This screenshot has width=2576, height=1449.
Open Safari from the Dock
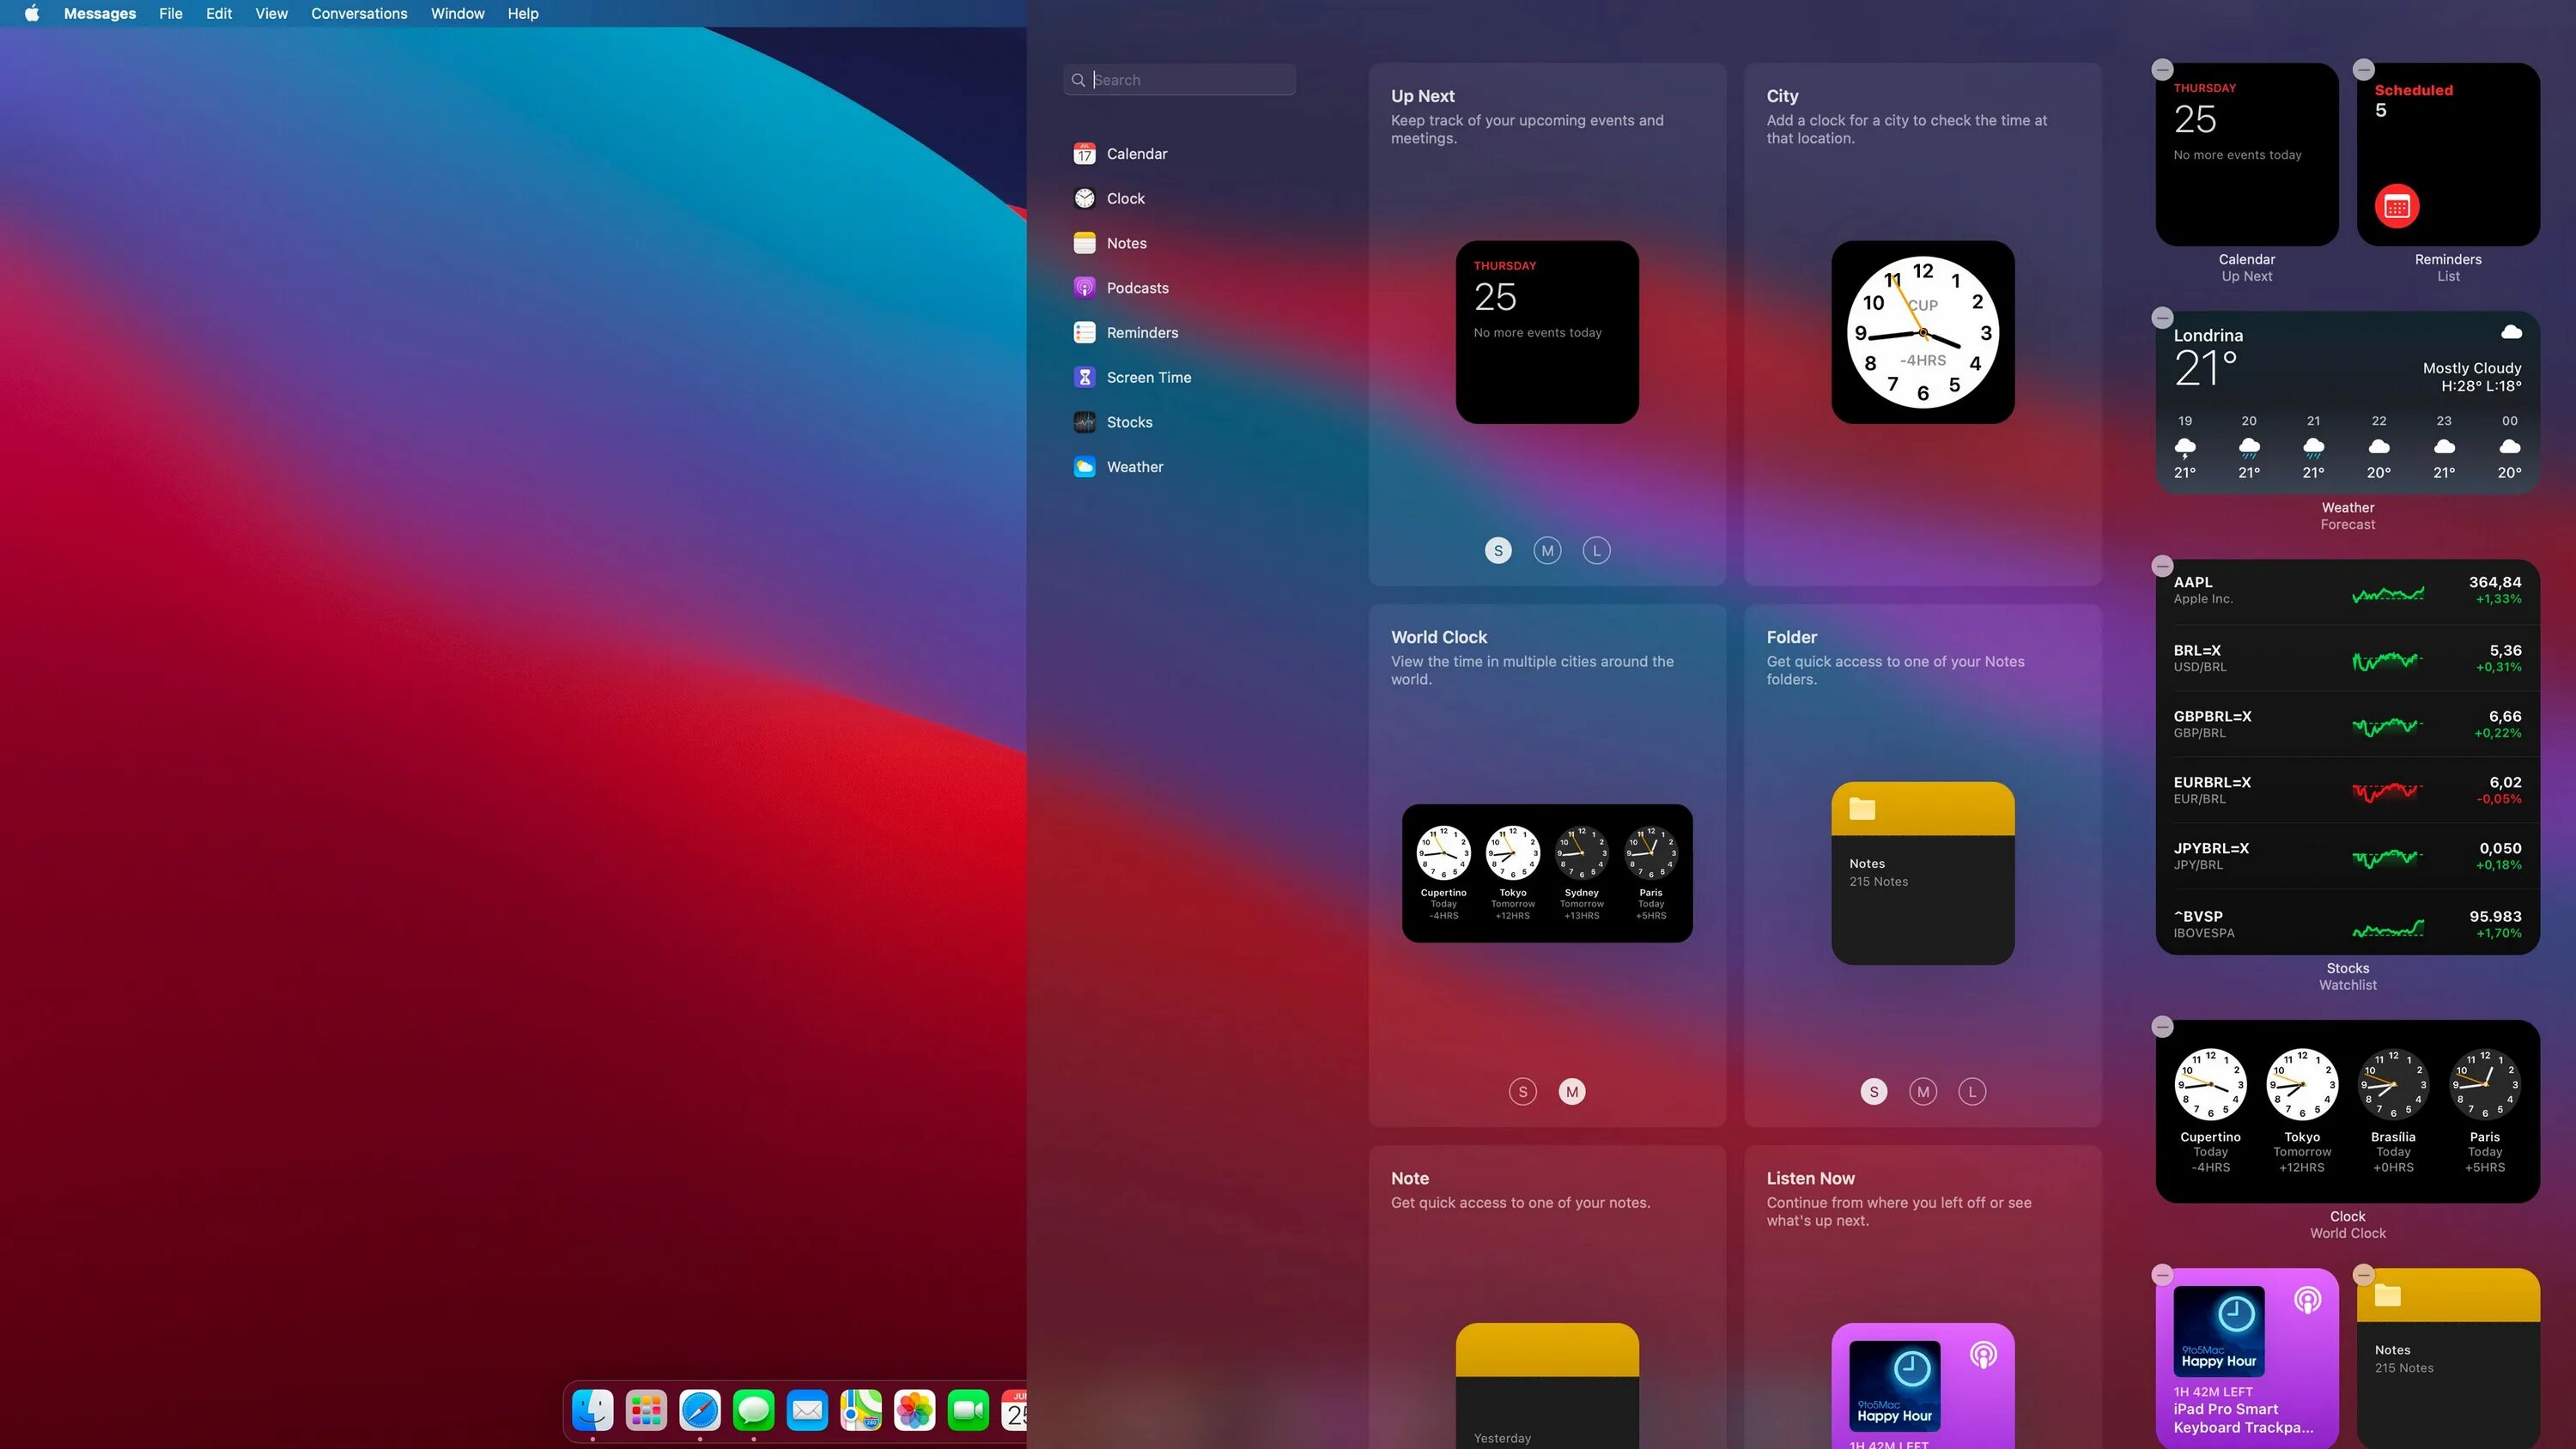tap(699, 1411)
